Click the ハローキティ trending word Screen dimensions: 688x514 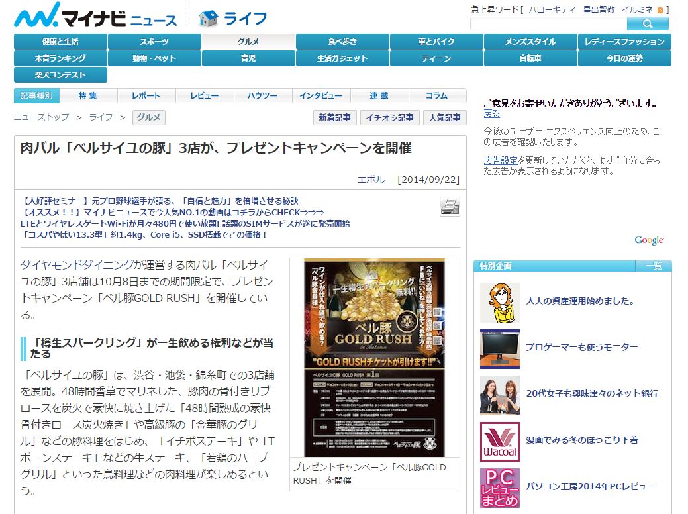552,10
